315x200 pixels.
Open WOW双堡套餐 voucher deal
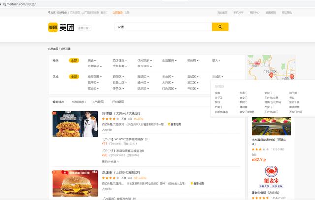coord(126,139)
